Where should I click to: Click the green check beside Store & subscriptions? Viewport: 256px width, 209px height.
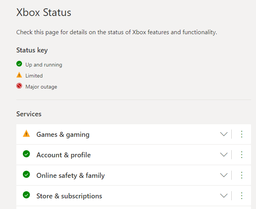(26, 195)
